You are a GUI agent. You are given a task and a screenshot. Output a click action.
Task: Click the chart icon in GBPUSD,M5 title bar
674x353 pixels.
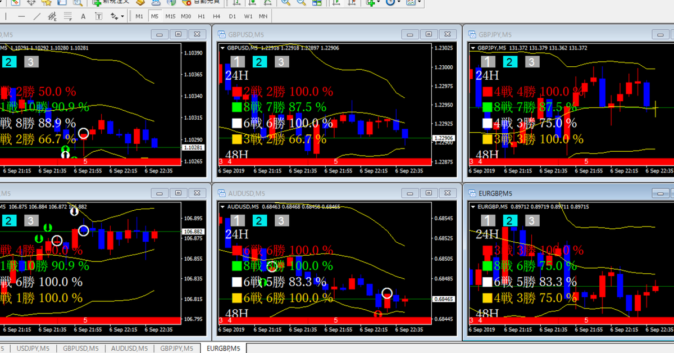tap(221, 34)
